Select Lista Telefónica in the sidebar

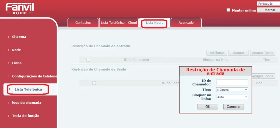[x=28, y=89]
